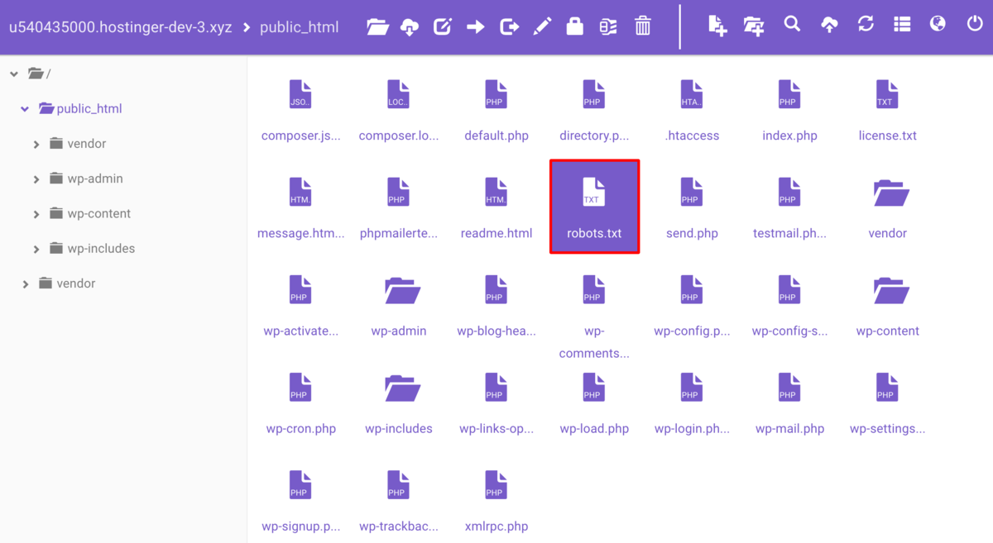Click the power logout icon
Viewport: 993px width, 543px height.
(975, 25)
